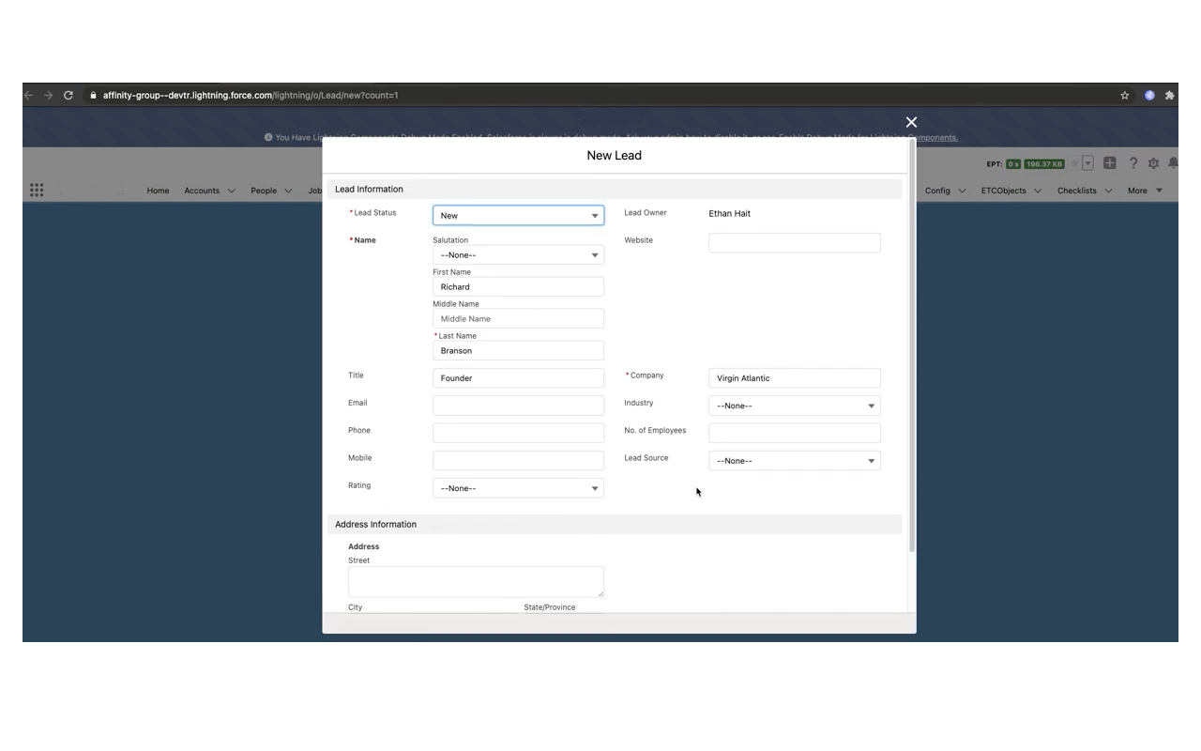Expand the Config nav menu chevron
Image resolution: width=1201 pixels, height=751 pixels.
(962, 191)
